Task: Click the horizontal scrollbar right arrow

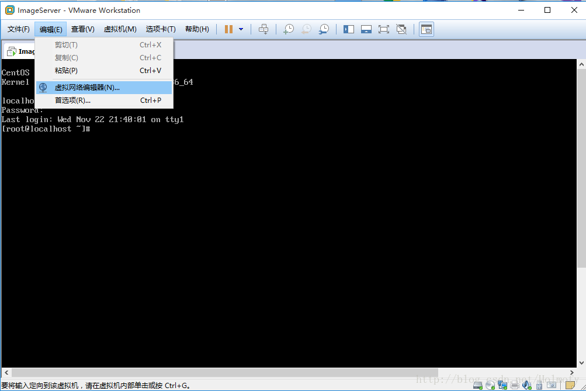Action: (x=572, y=372)
